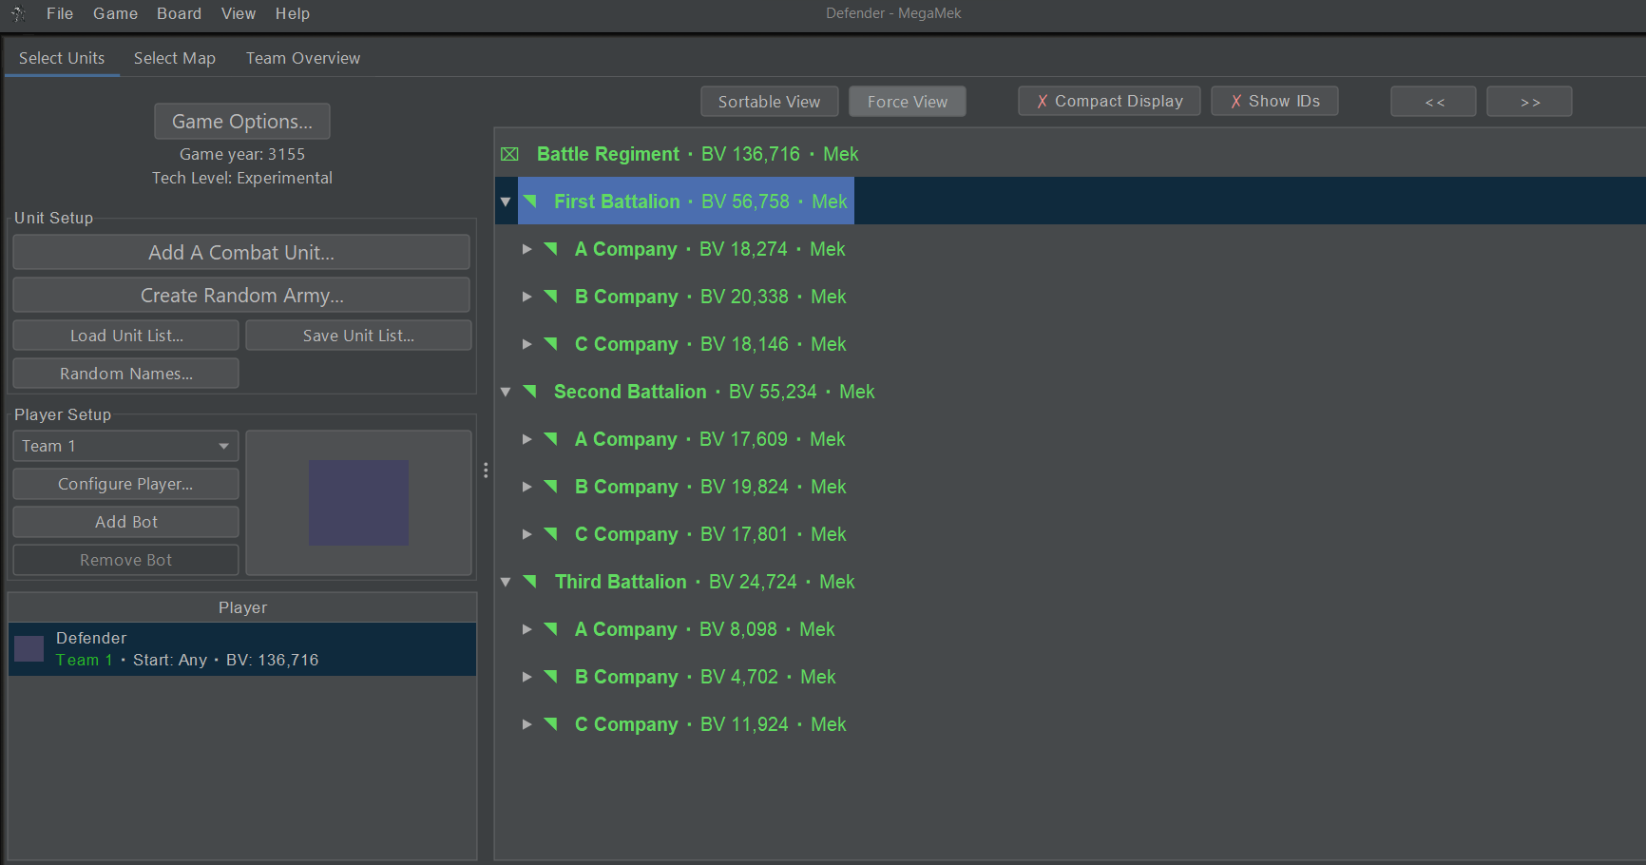Click the Game Options button
The image size is (1646, 865).
tap(241, 122)
